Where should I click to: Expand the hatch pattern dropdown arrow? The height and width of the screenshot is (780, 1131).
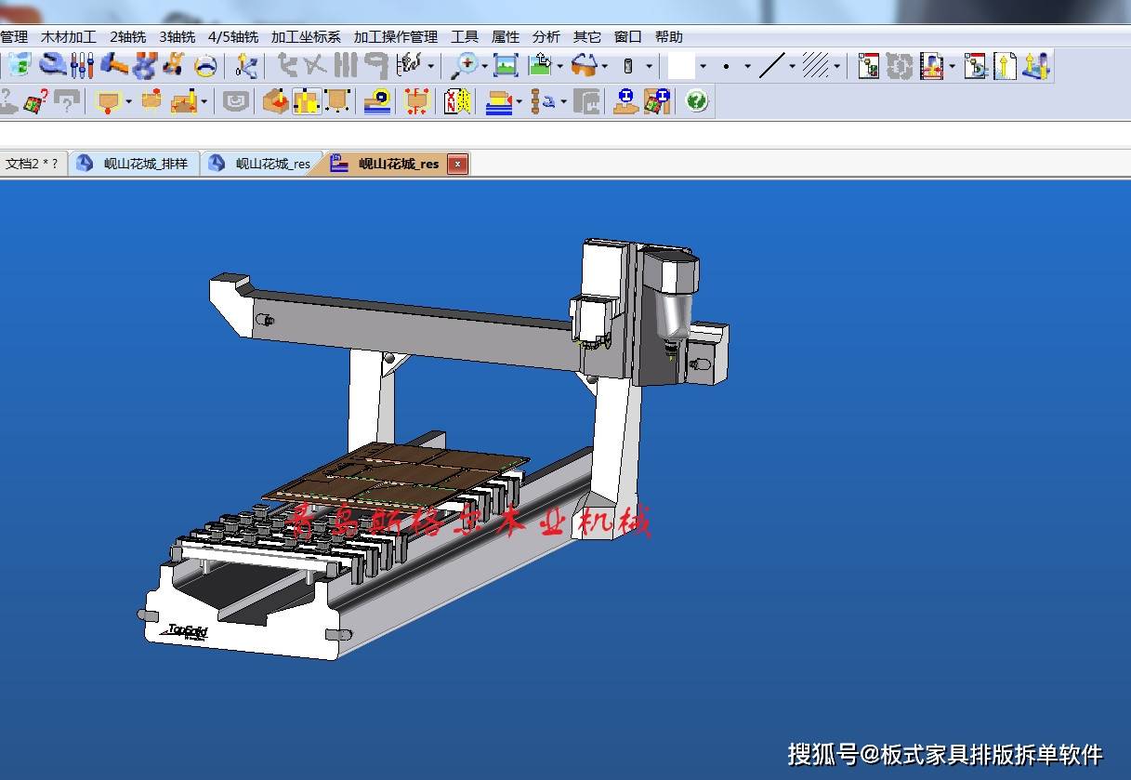click(x=836, y=67)
